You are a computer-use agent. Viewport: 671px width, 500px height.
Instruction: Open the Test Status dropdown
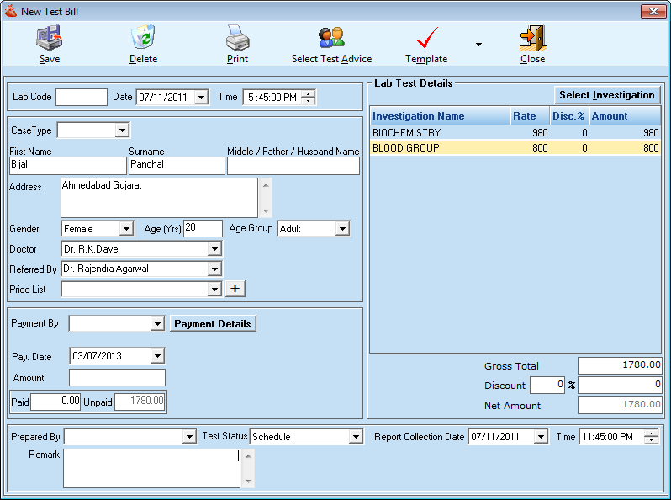[x=356, y=437]
